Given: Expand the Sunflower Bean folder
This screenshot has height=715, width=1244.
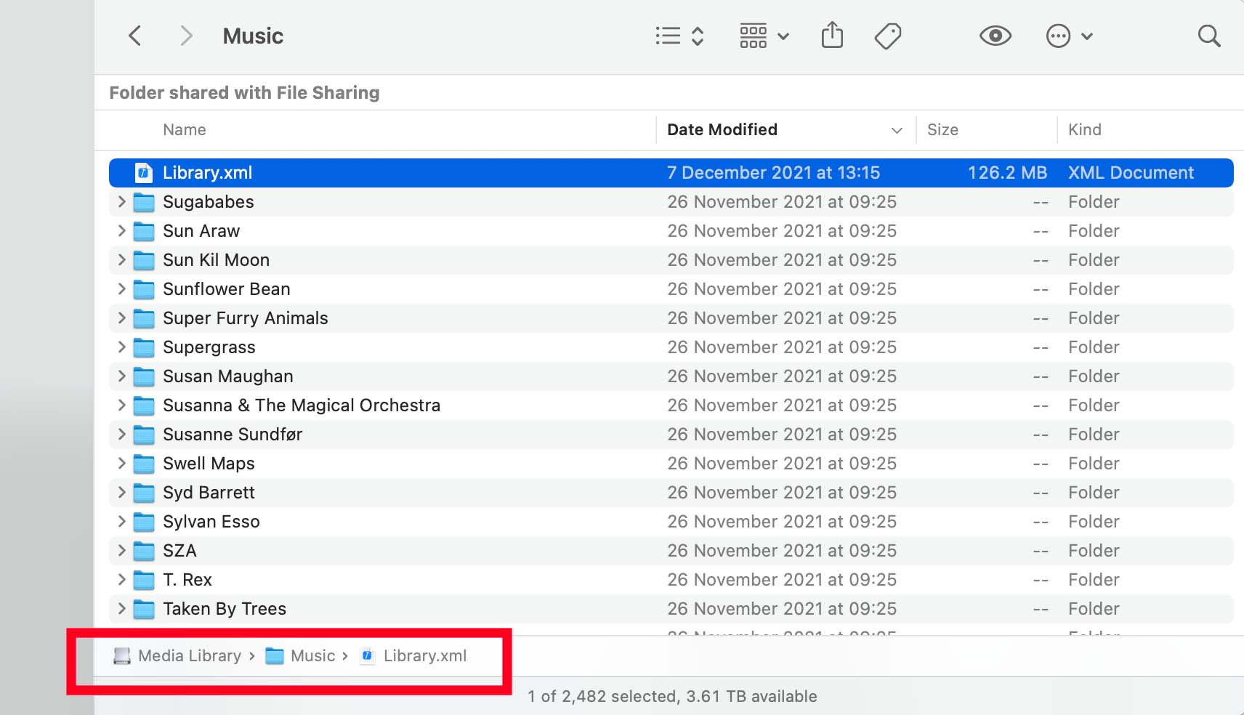Looking at the screenshot, I should (121, 288).
